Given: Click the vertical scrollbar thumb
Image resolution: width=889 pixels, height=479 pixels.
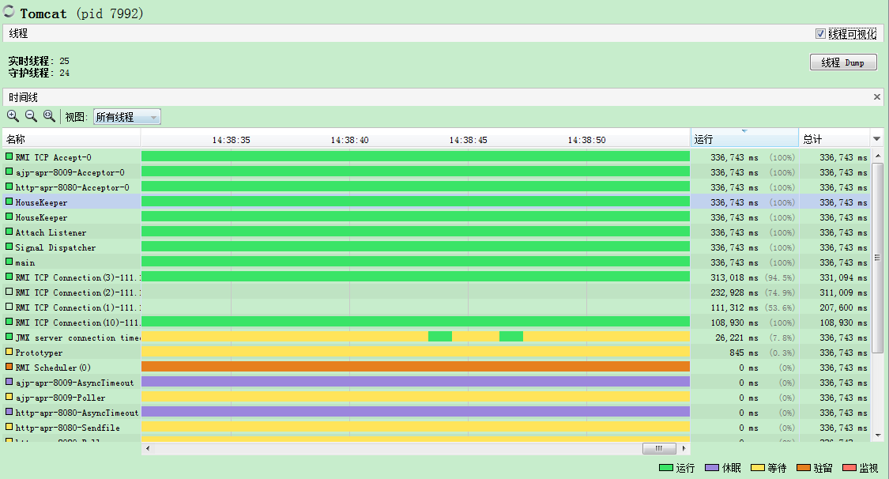Looking at the screenshot, I should pos(878,258).
